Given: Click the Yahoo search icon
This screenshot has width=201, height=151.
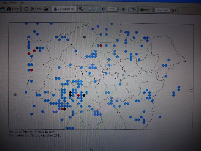Looking at the screenshot, I should coord(174,10).
